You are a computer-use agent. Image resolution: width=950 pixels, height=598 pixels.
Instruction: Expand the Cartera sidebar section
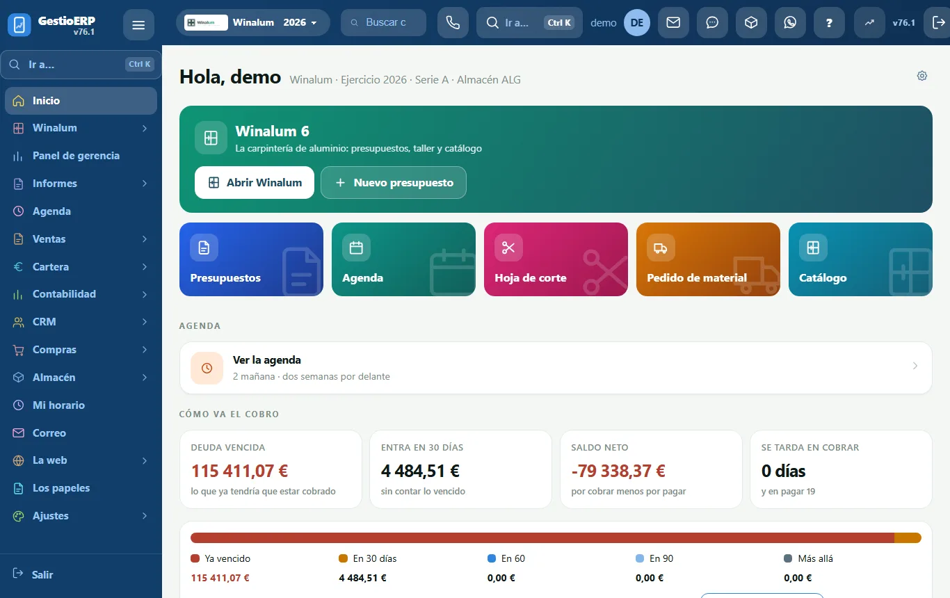click(x=81, y=267)
